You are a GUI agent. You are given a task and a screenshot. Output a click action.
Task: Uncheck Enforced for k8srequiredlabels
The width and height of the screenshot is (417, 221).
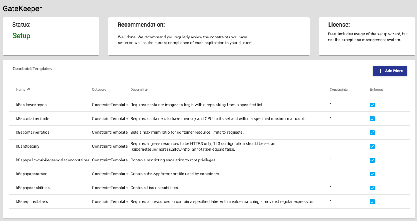(x=372, y=202)
